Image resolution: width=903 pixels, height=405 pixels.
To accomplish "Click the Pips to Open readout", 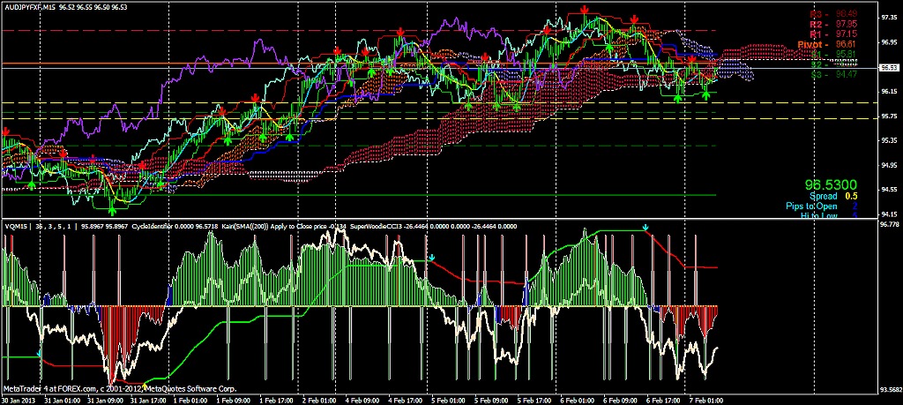I will [x=825, y=206].
